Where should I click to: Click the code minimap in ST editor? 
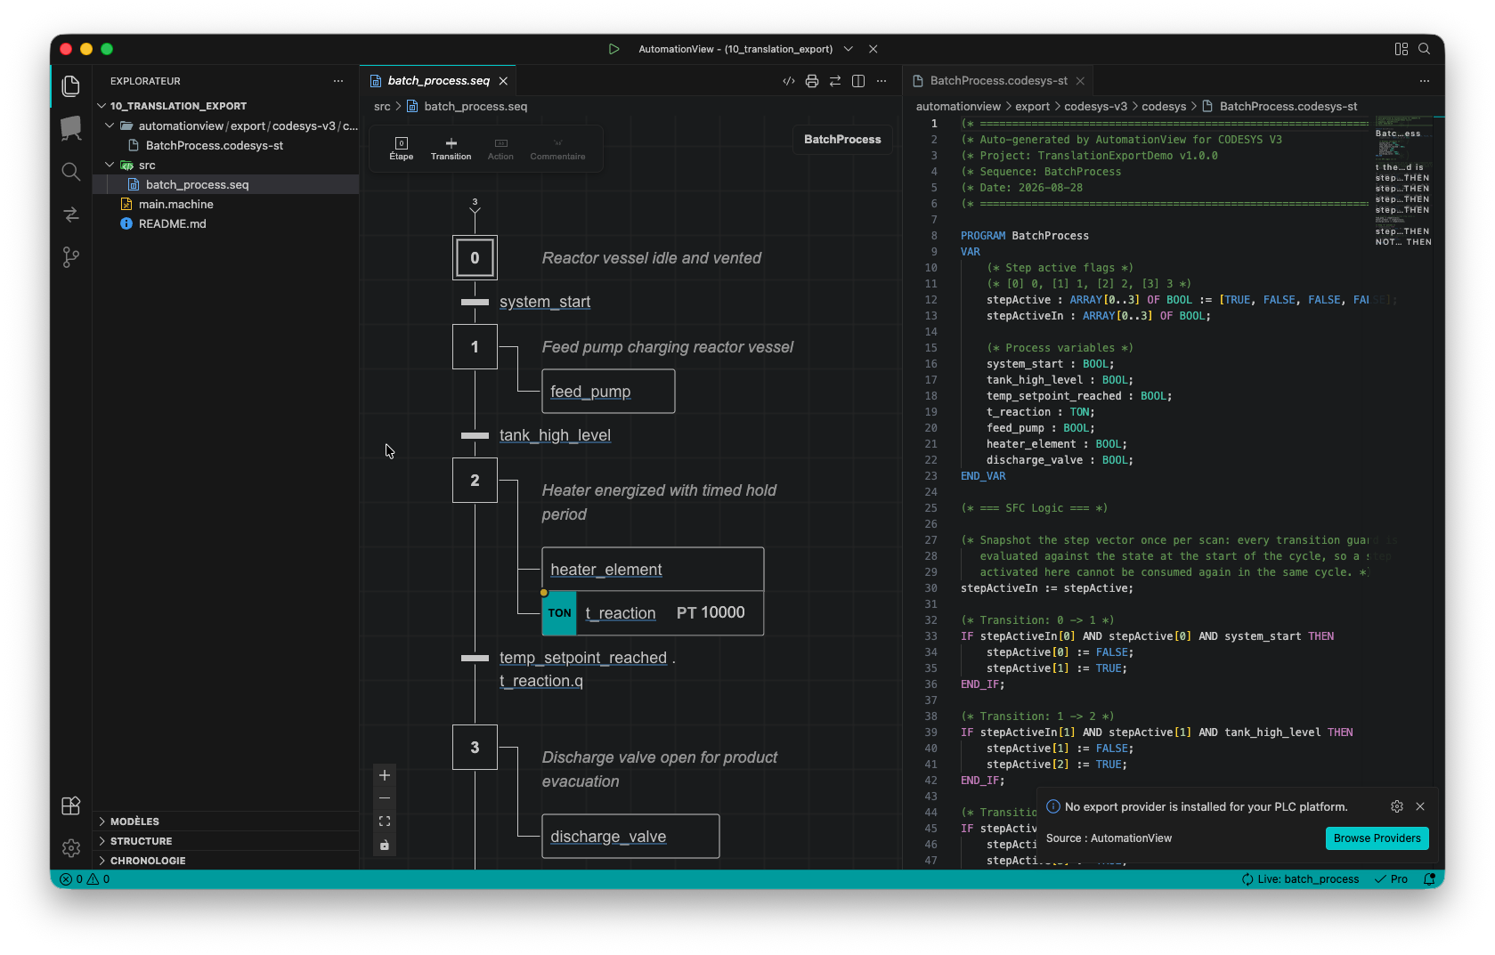tap(1404, 182)
